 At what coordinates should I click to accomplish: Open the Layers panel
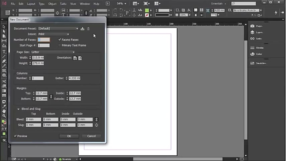[257, 32]
